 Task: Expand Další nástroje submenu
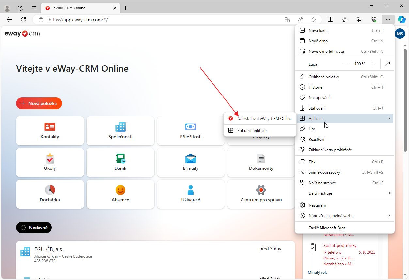tap(345, 193)
